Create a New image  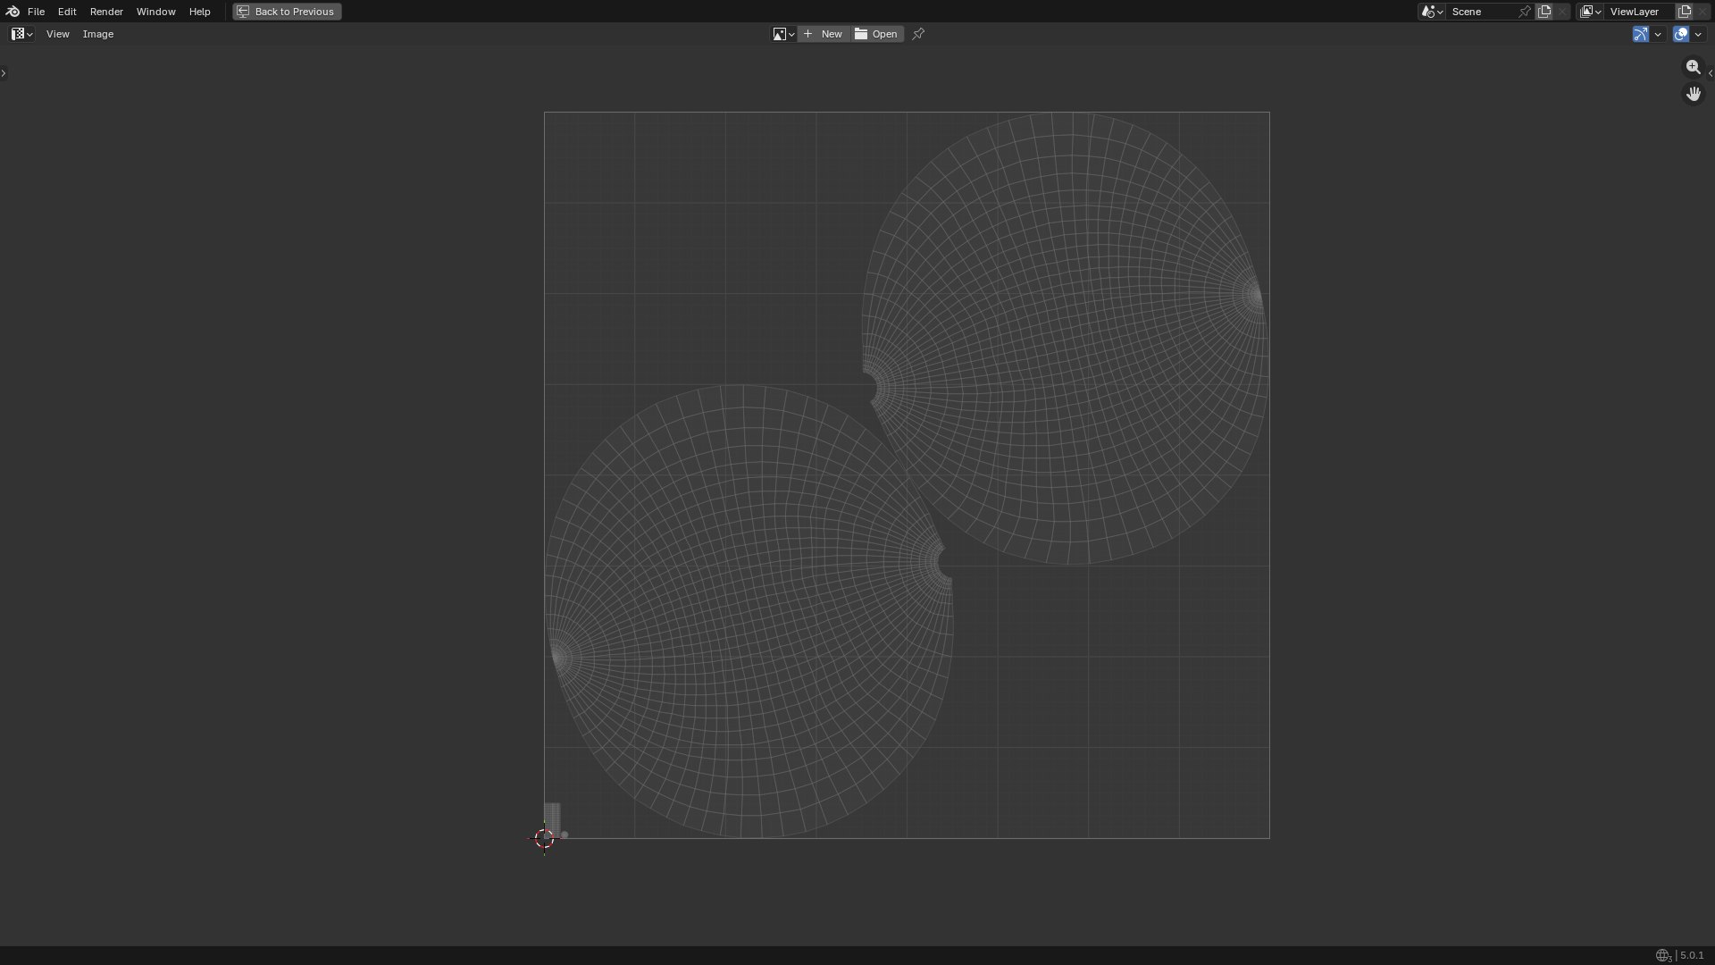click(824, 34)
